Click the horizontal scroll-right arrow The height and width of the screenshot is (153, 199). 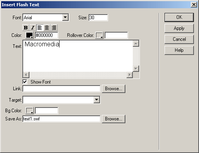pyautogui.click(x=130, y=75)
